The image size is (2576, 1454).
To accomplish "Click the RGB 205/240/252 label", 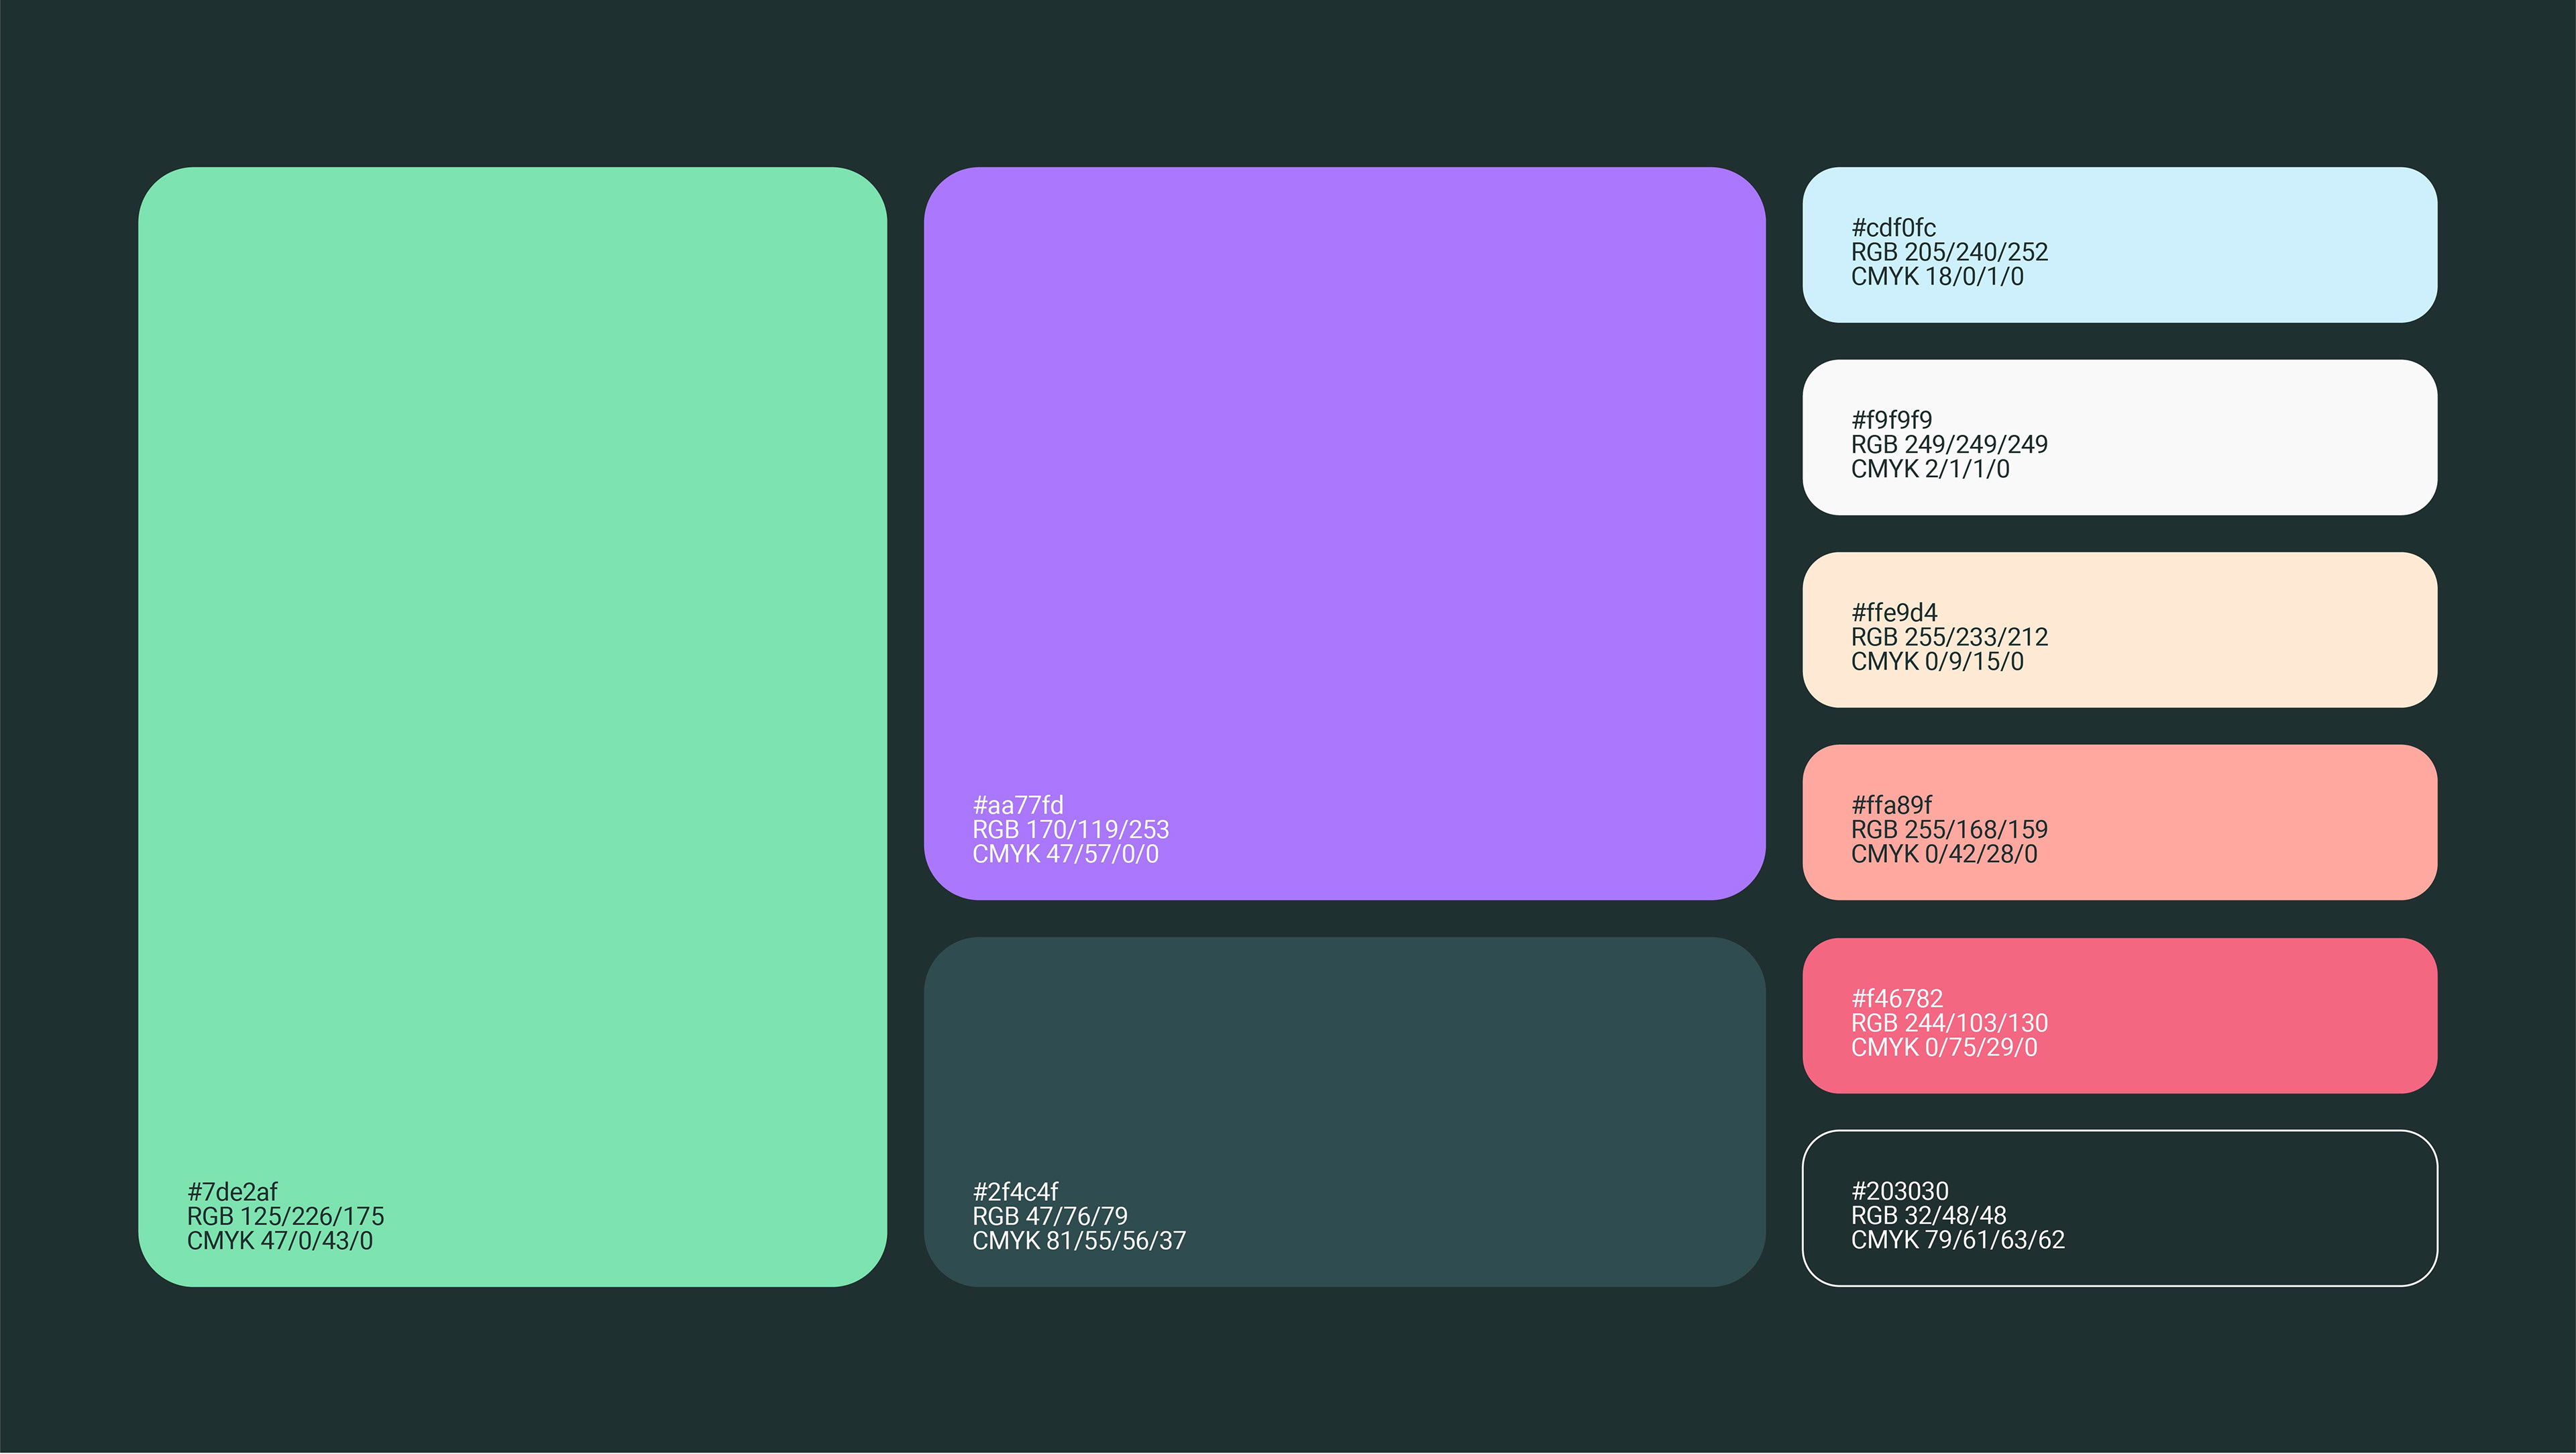I will click(x=1948, y=252).
